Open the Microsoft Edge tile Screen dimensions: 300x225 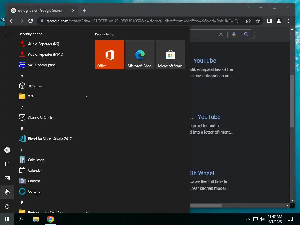140,55
